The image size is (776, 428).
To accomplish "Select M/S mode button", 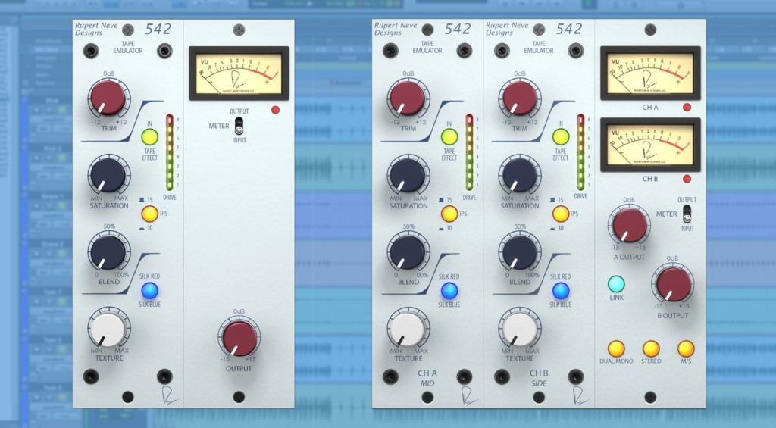I will pyautogui.click(x=686, y=348).
